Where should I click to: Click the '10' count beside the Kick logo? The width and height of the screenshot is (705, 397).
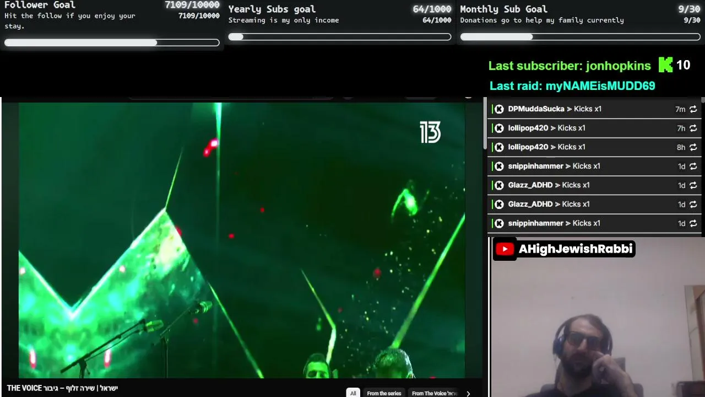pos(683,65)
